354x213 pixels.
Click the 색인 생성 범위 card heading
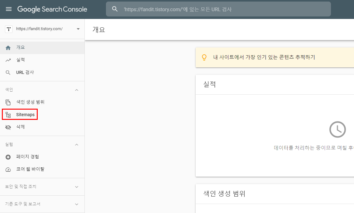[224, 193]
